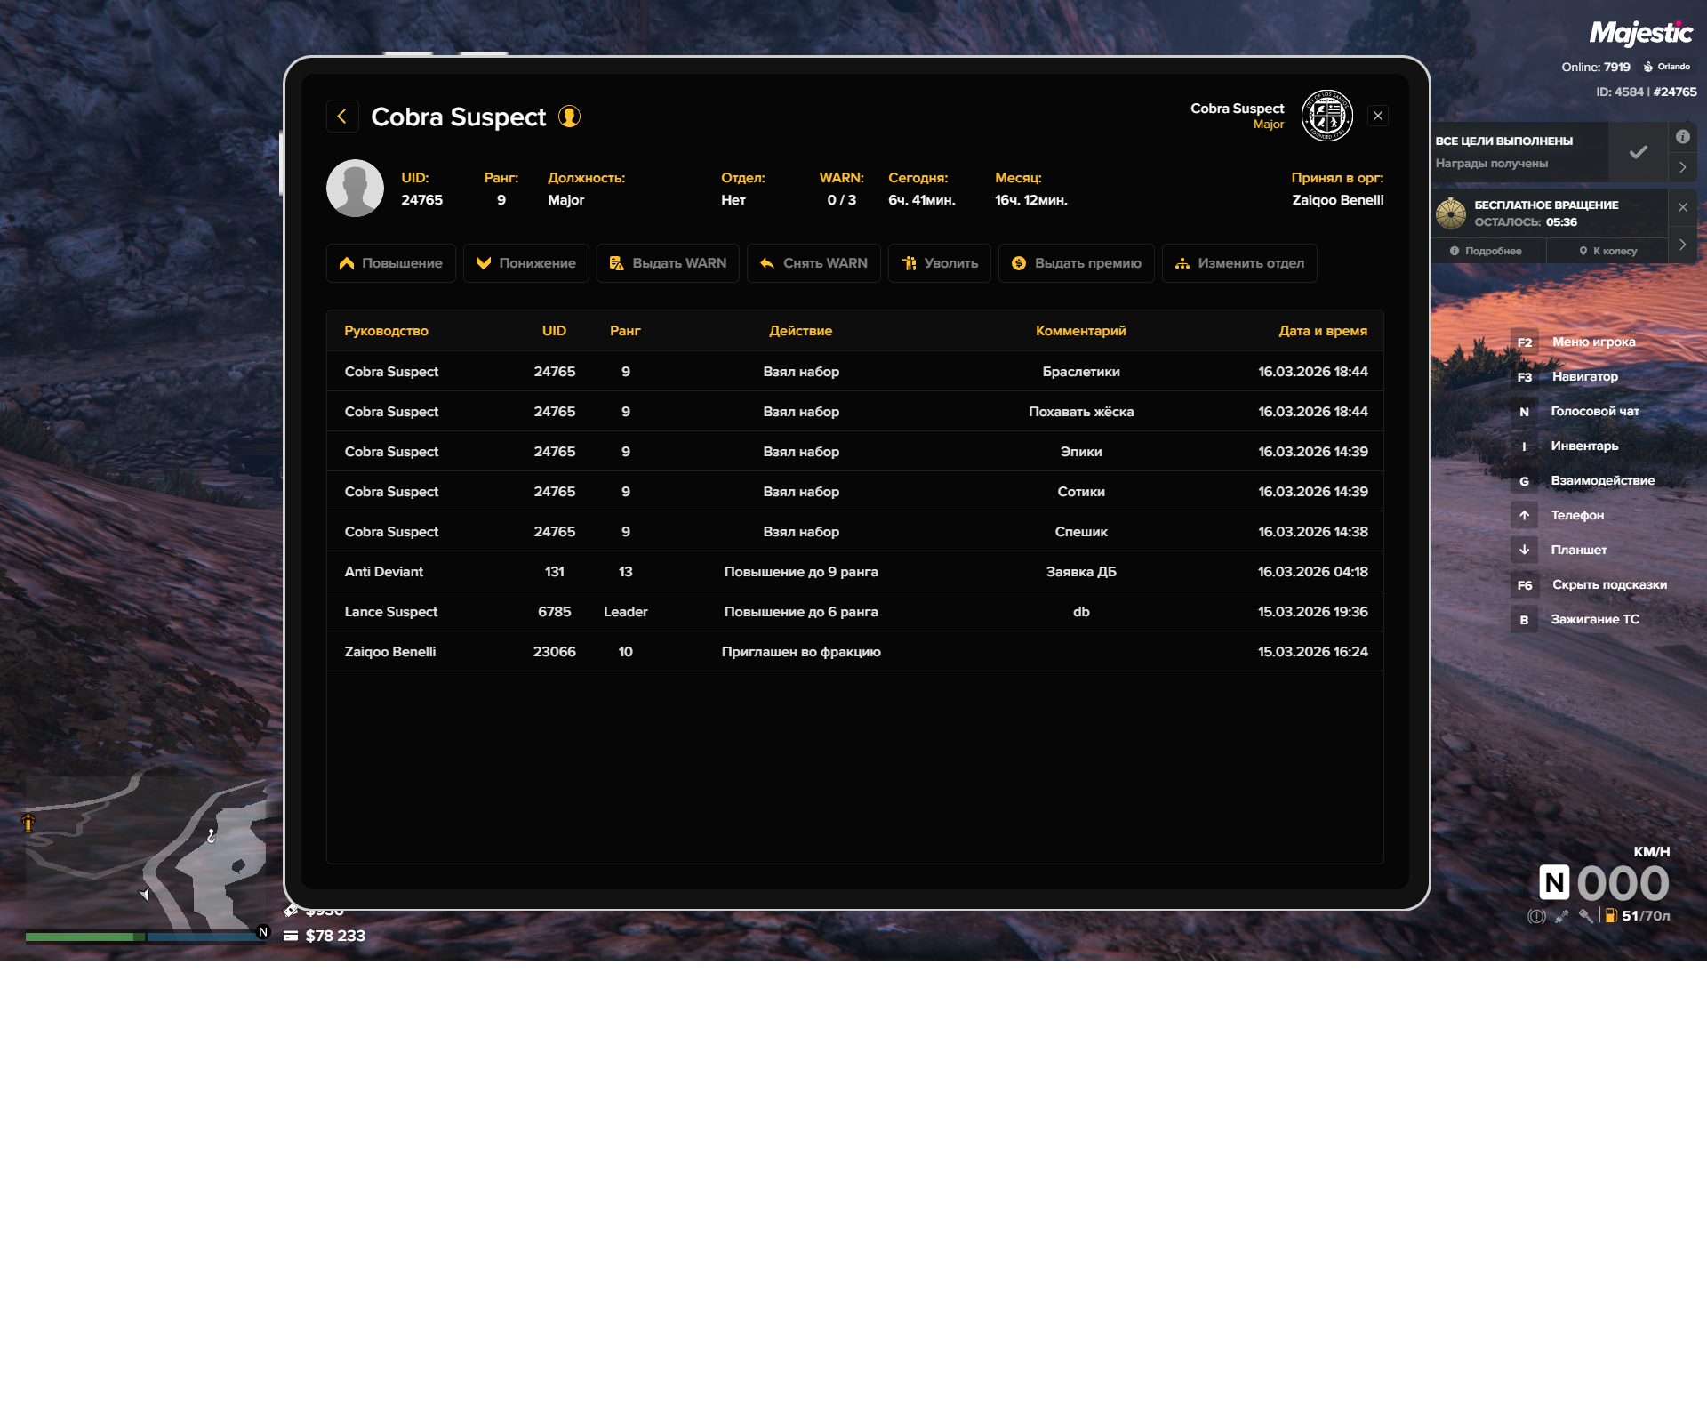Click the info icon on goals panel
1707x1423 pixels.
[x=1682, y=137]
